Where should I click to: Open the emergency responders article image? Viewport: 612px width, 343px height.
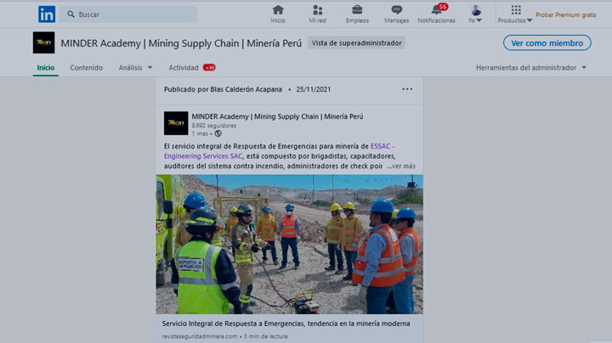tap(289, 245)
